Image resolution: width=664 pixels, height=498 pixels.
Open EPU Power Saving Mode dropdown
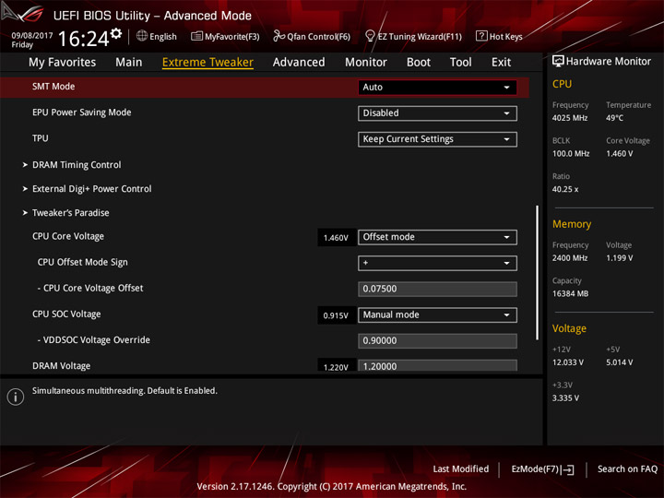point(437,113)
